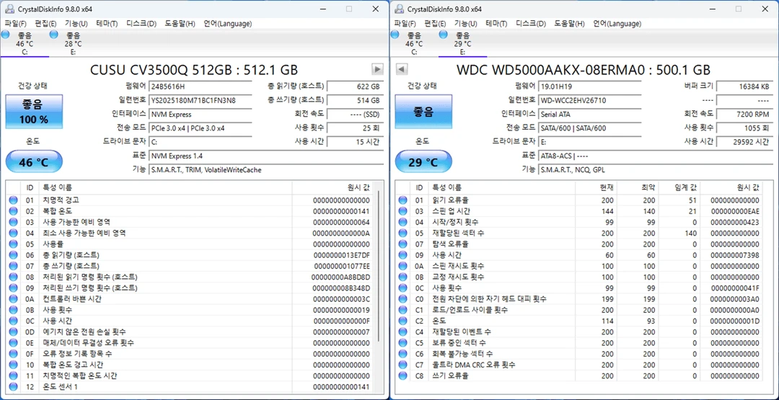Click status orb for 치명적 경고 row
Screen dimensions: 779x400
coord(13,200)
